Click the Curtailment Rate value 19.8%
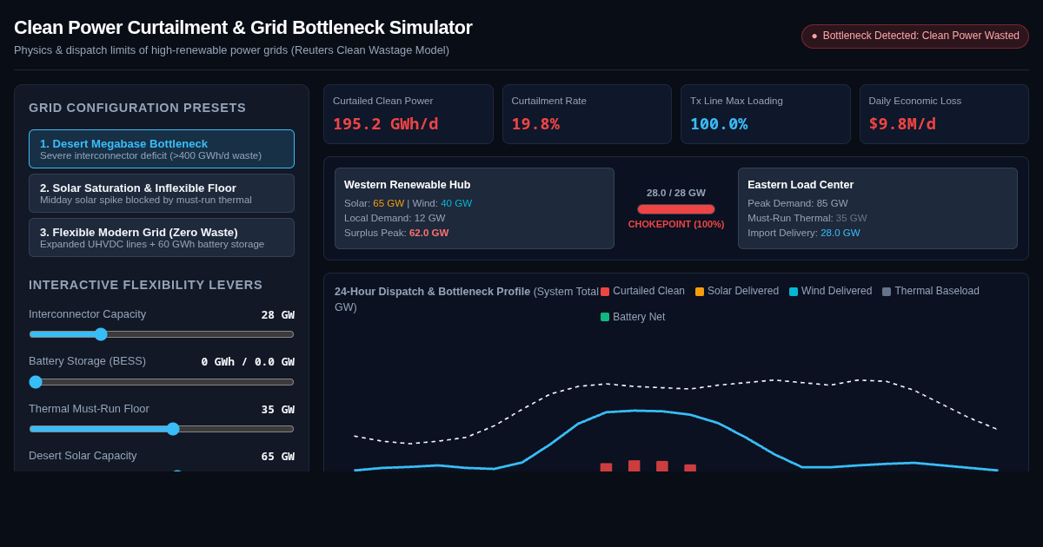1043x547 pixels. point(535,124)
